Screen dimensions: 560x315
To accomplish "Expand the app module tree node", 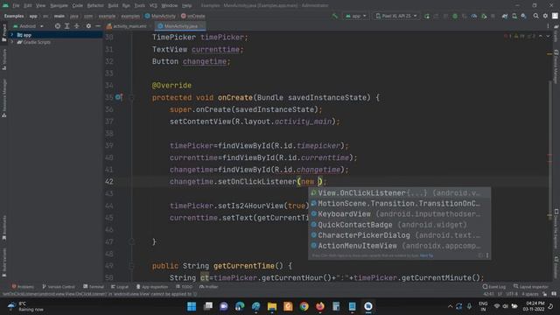I will (x=12, y=35).
